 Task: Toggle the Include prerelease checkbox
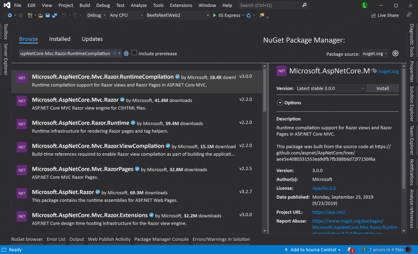click(134, 53)
